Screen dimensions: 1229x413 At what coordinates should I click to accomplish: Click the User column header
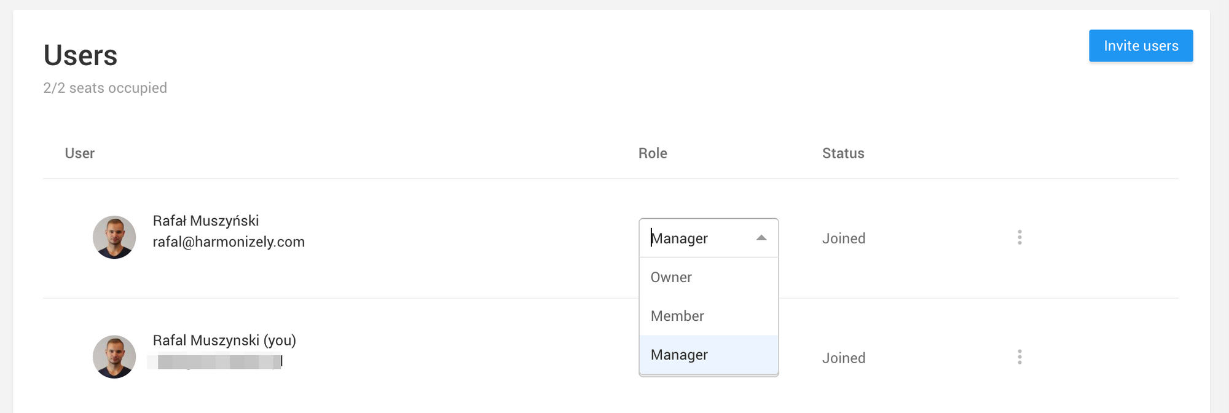pyautogui.click(x=80, y=153)
